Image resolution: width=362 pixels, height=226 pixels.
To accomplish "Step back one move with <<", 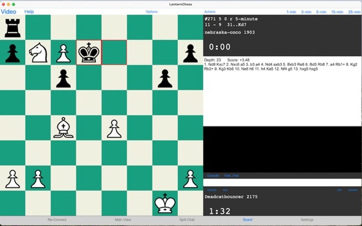I will [x=225, y=190].
